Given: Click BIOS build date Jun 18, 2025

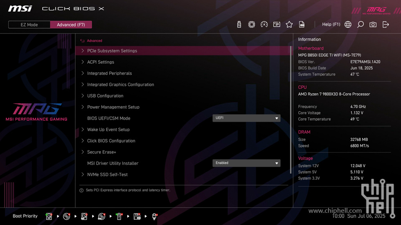Looking at the screenshot, I should click(x=361, y=68).
